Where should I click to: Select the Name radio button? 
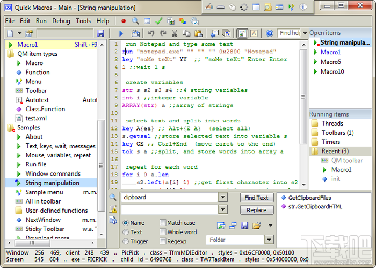click(126, 223)
